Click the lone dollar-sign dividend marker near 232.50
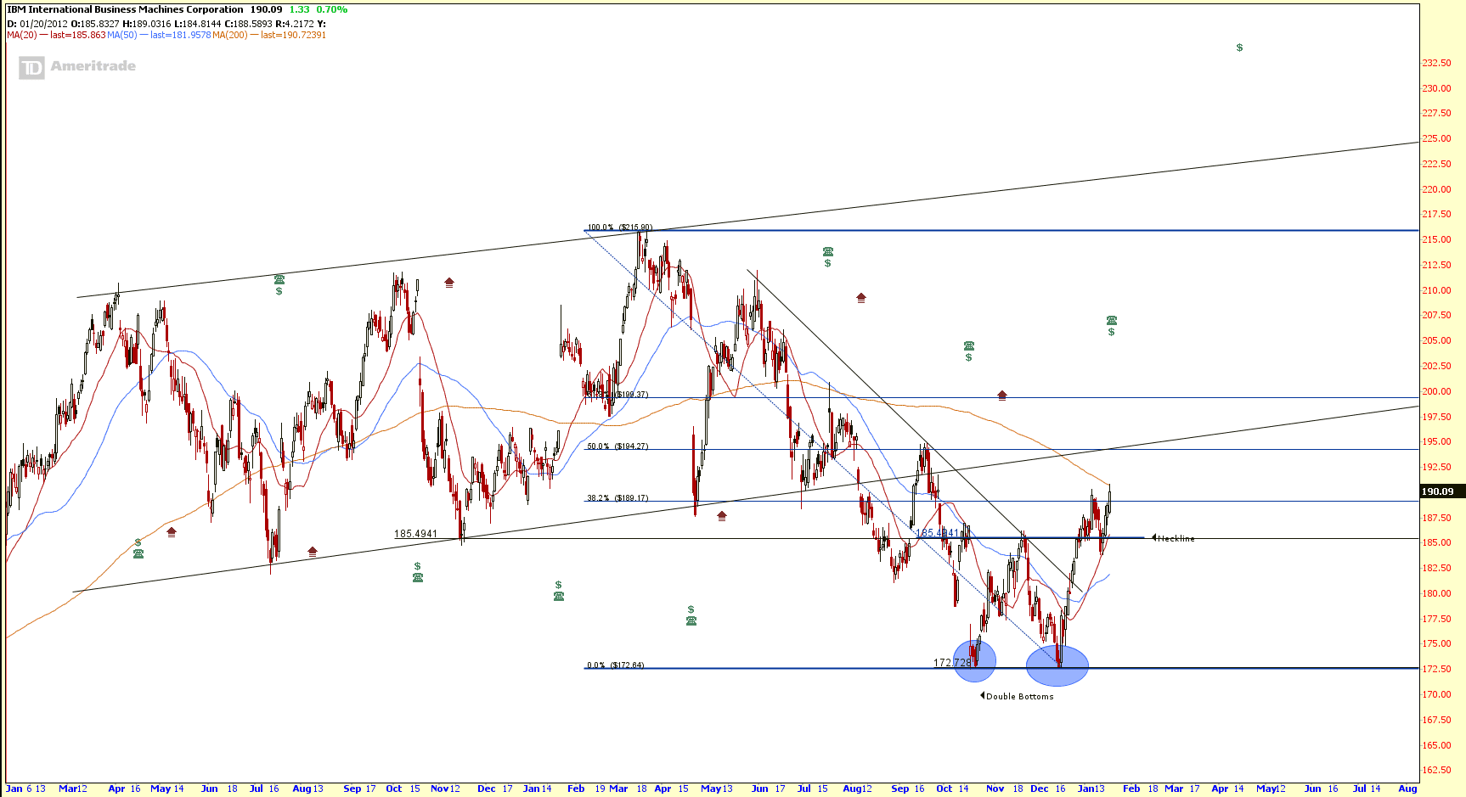Screen dimensions: 1466x797 1239,48
